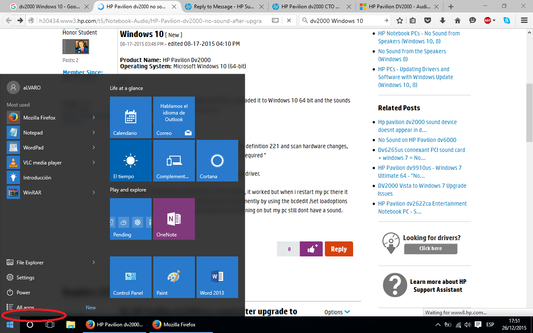Open the Pending Store tile
Screen dimensions: 533x333
(x=131, y=219)
